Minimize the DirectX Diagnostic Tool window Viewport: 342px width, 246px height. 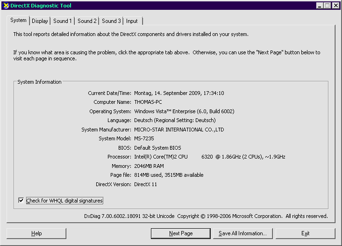(x=320, y=6)
